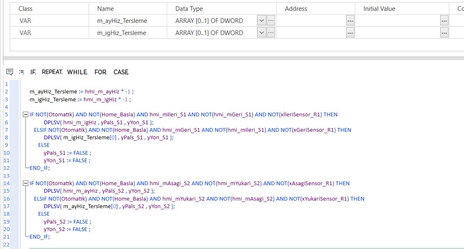
Task: Insert FOR loop template
Action: 100,72
